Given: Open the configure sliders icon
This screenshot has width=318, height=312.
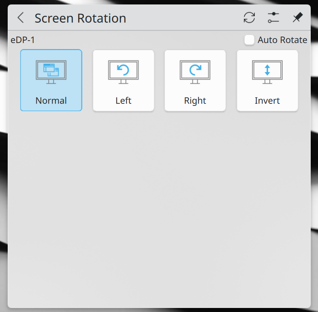Looking at the screenshot, I should tap(273, 18).
